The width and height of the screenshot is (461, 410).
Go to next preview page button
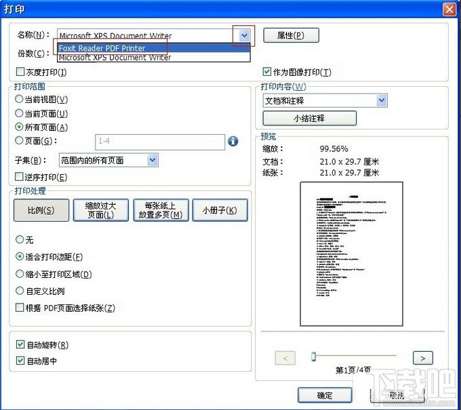coord(423,358)
